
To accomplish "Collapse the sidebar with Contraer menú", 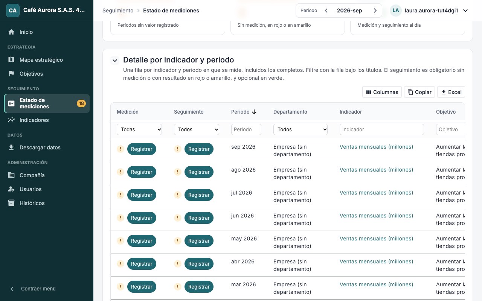I will (33, 289).
